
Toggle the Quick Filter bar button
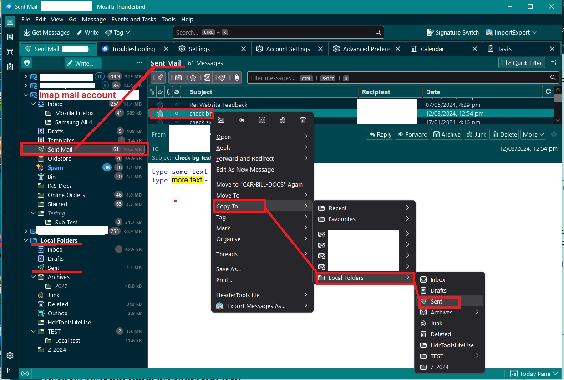[x=522, y=63]
